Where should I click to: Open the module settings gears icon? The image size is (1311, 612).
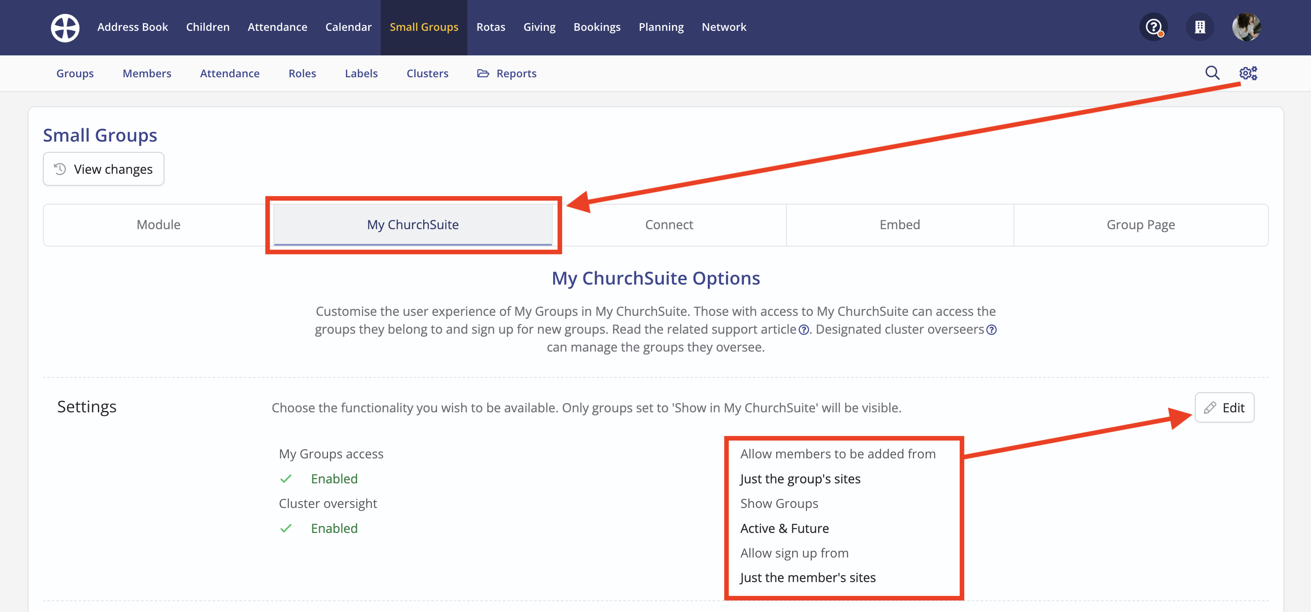tap(1248, 73)
